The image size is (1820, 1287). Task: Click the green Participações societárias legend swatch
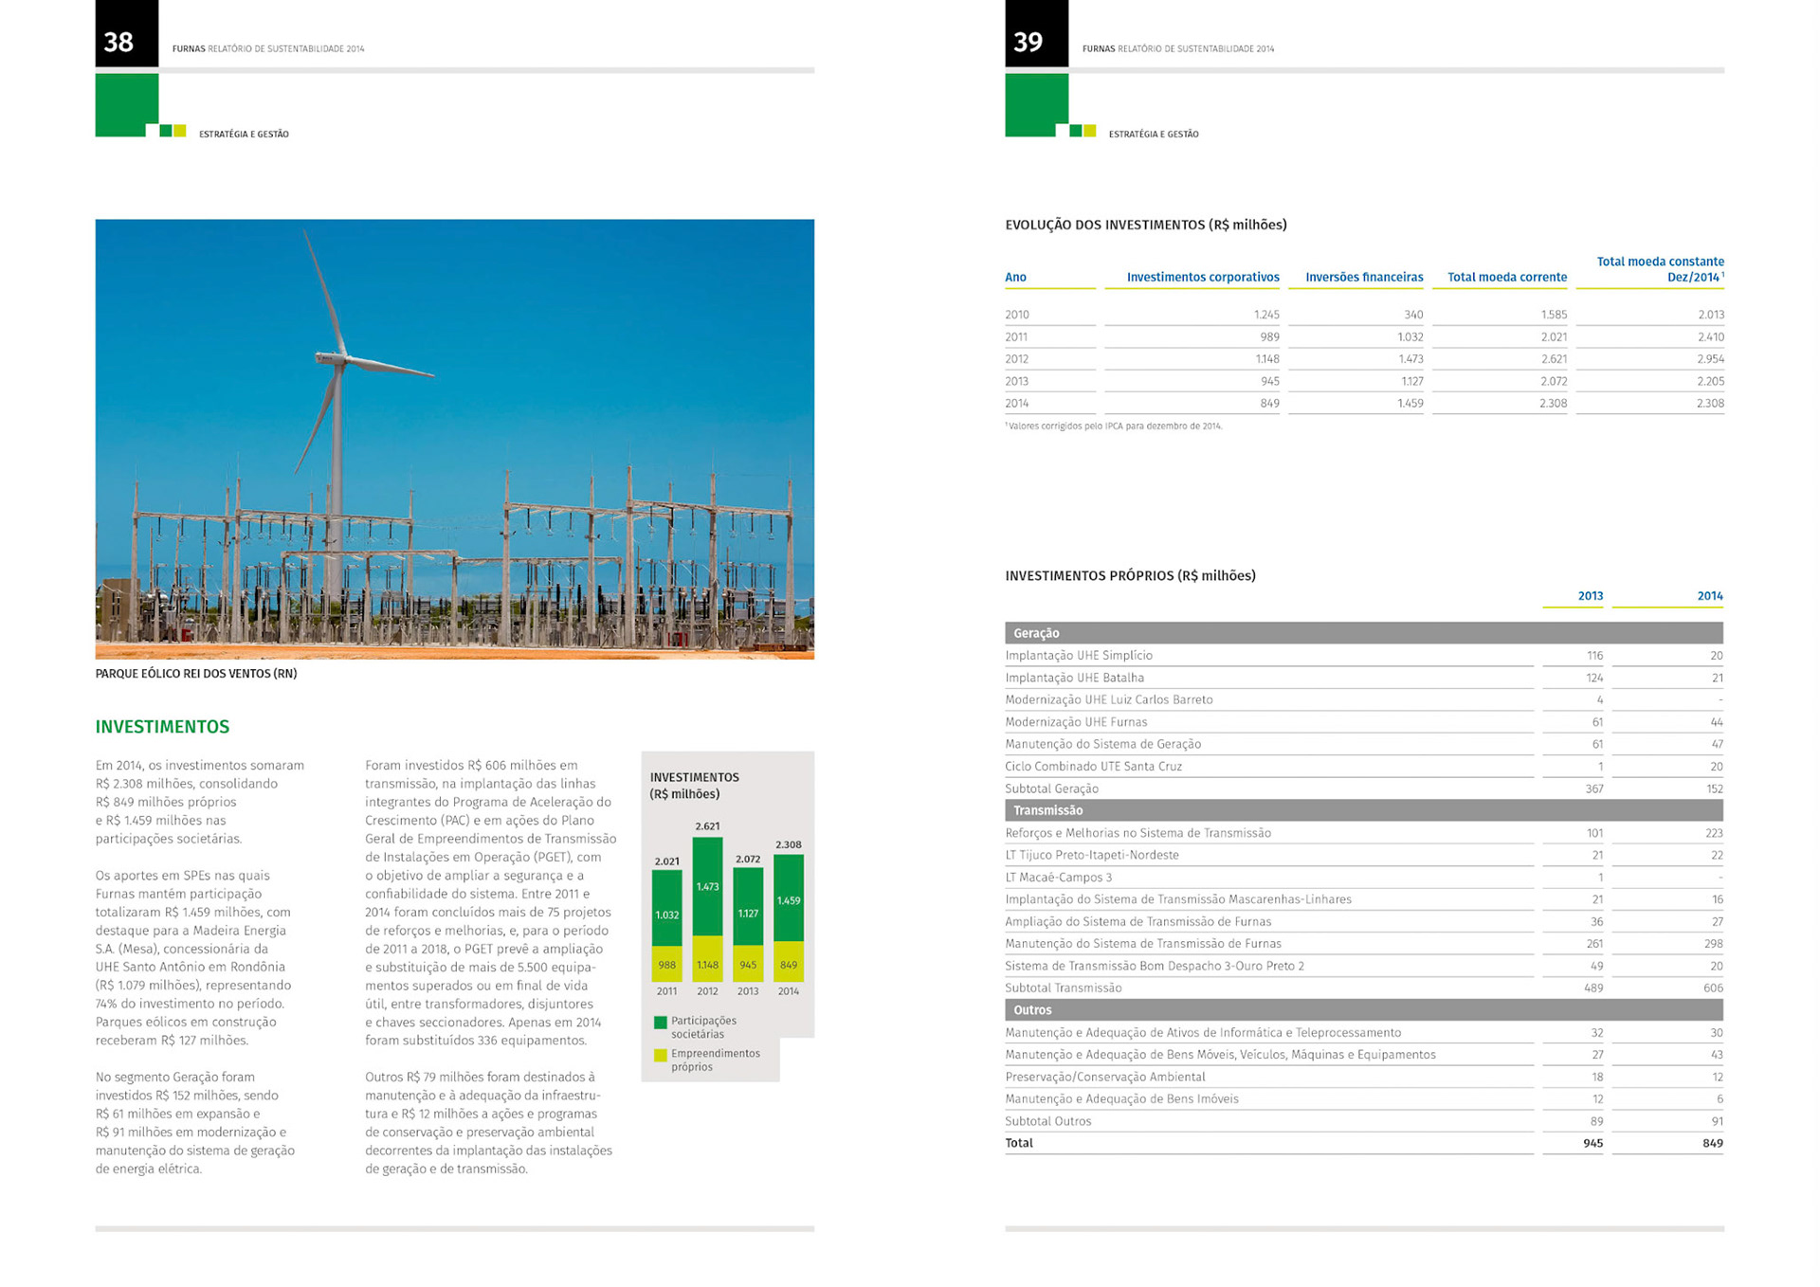click(x=660, y=1022)
